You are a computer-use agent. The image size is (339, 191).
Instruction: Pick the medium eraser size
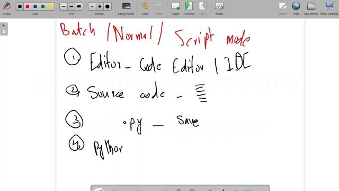pos(100,6)
